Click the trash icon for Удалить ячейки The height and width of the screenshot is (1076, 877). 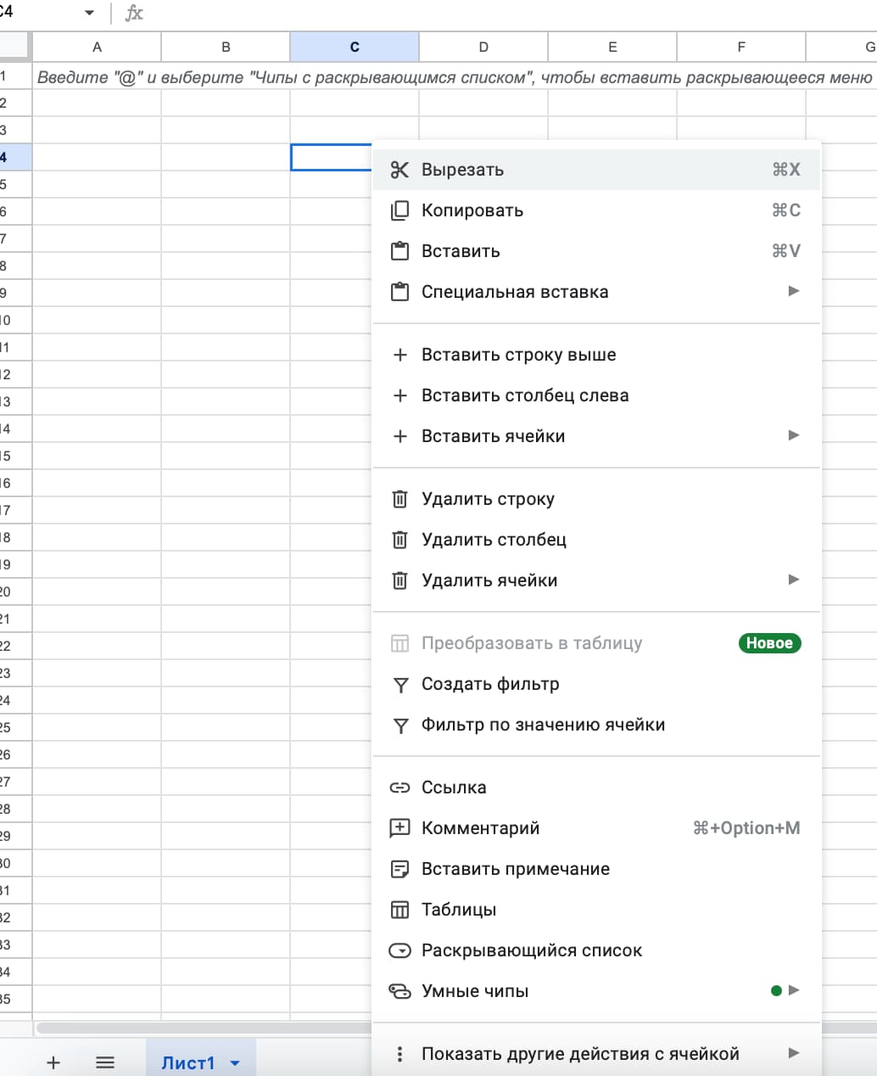pos(399,580)
